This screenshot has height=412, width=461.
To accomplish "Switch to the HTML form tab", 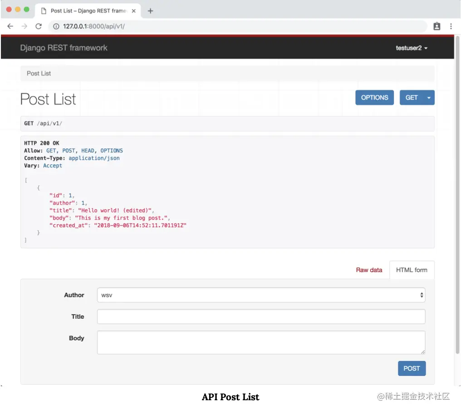I will (412, 270).
